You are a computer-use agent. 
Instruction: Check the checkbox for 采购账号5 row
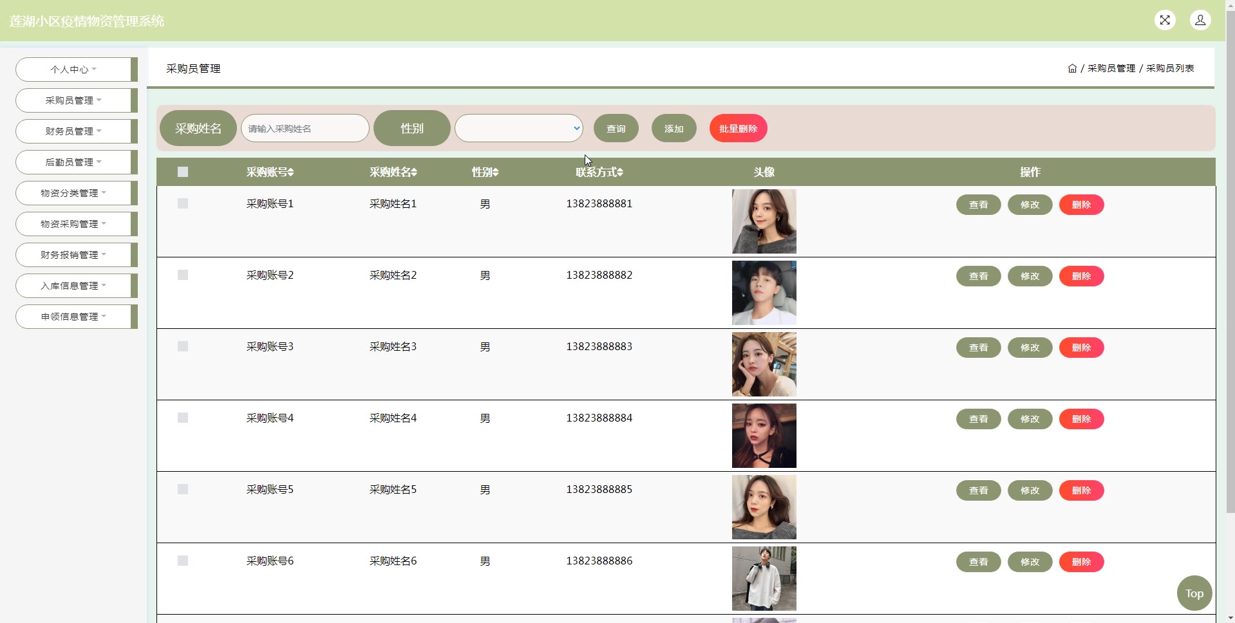pyautogui.click(x=183, y=489)
